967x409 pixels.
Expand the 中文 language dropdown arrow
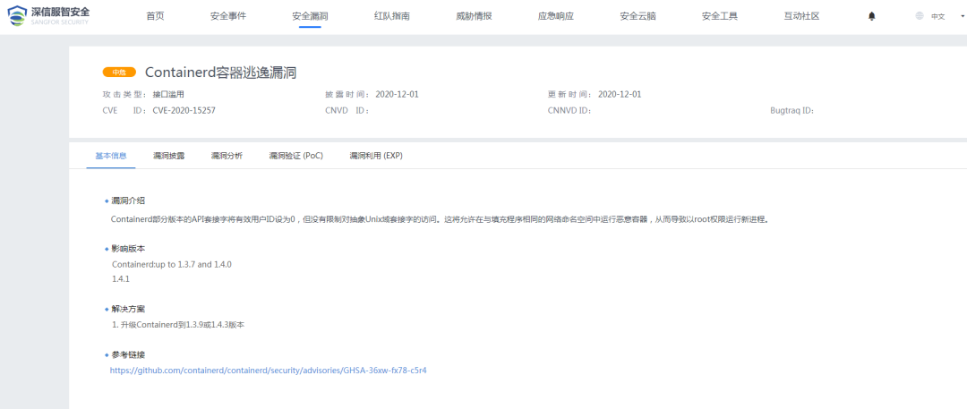pyautogui.click(x=962, y=17)
